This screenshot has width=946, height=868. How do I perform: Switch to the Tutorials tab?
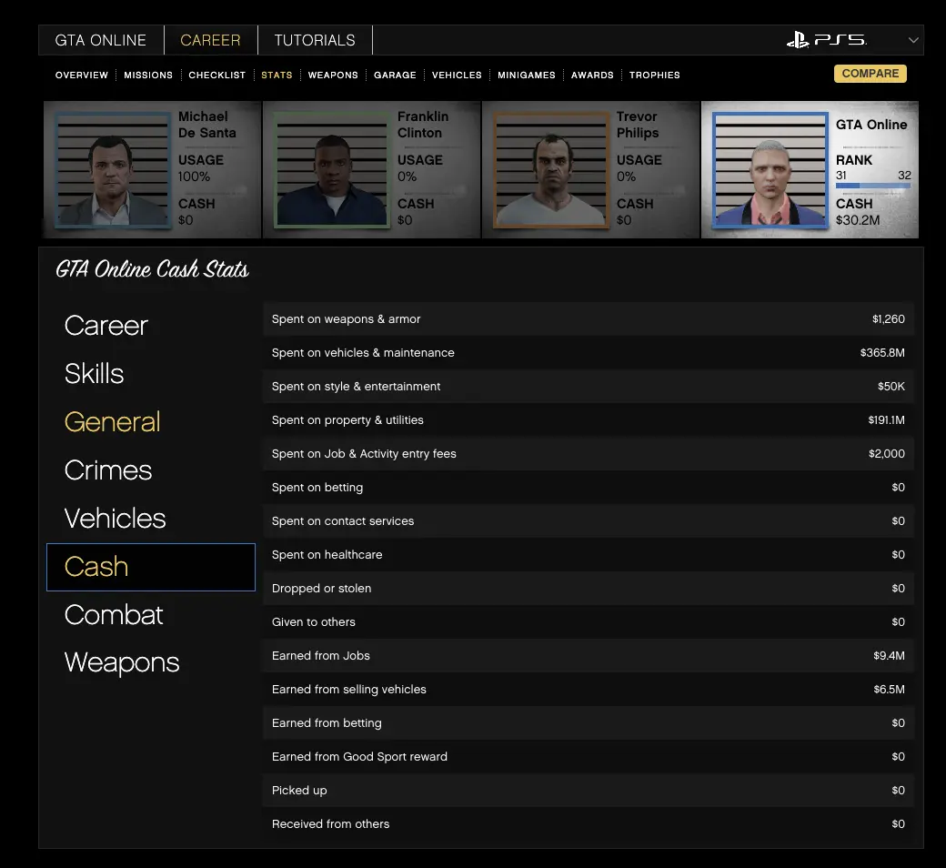315,40
